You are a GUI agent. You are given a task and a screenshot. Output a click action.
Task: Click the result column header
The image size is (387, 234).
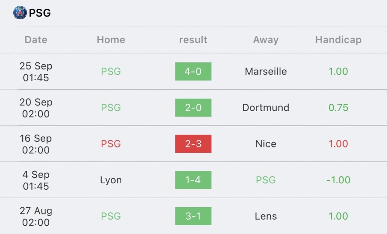[193, 40]
